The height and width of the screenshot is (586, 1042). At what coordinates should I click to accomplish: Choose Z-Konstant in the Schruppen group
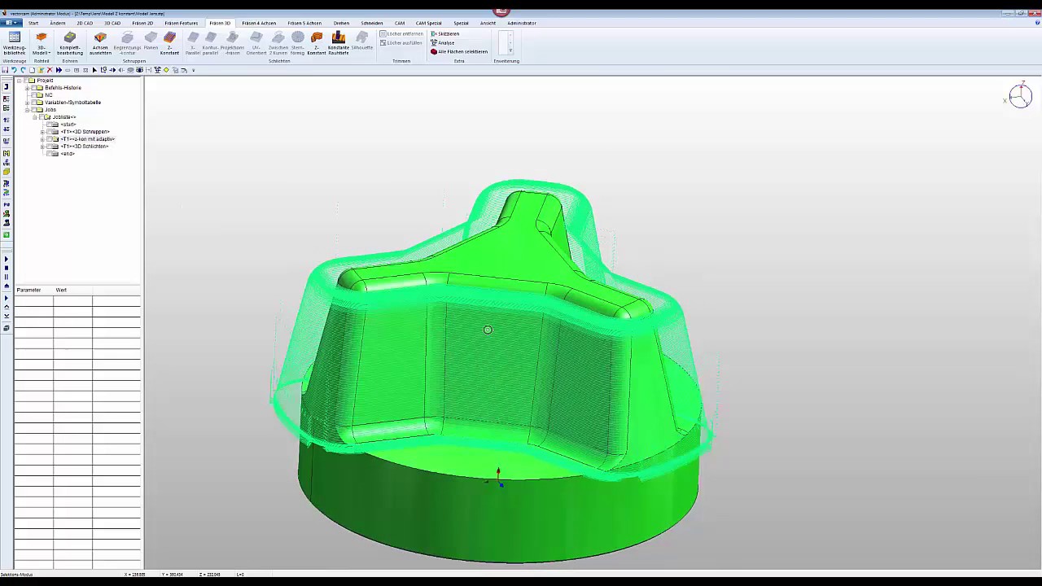169,42
